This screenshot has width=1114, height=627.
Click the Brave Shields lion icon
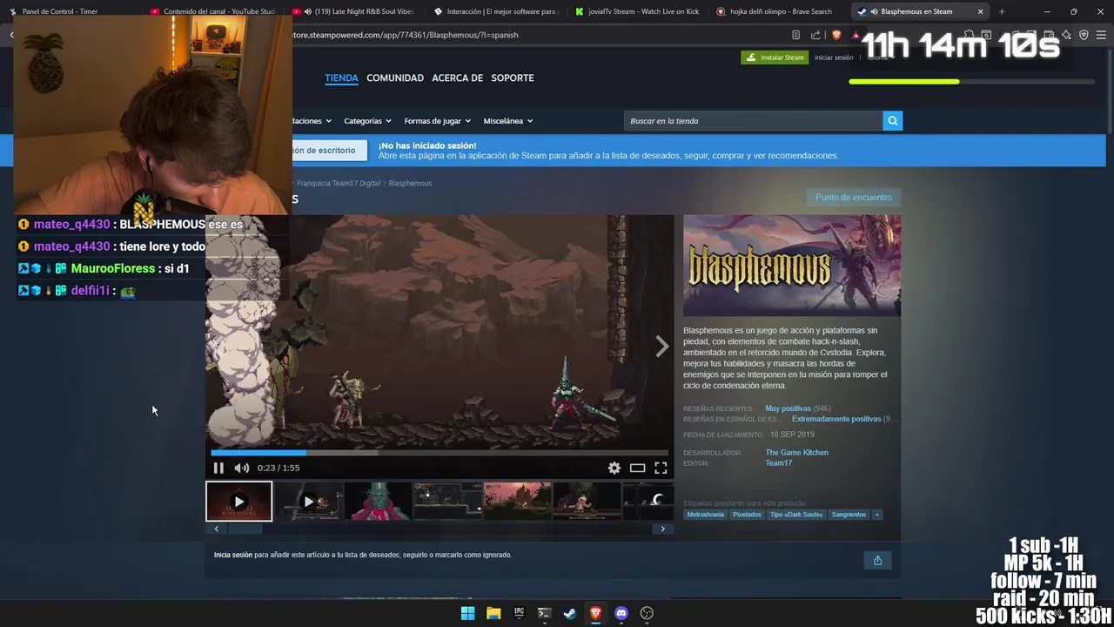pos(836,35)
